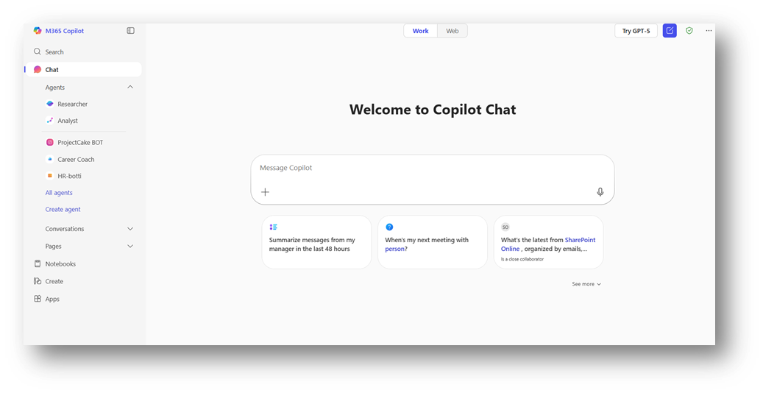This screenshot has width=763, height=393.
Task: Click the Chat bubble icon
Action: pos(38,70)
